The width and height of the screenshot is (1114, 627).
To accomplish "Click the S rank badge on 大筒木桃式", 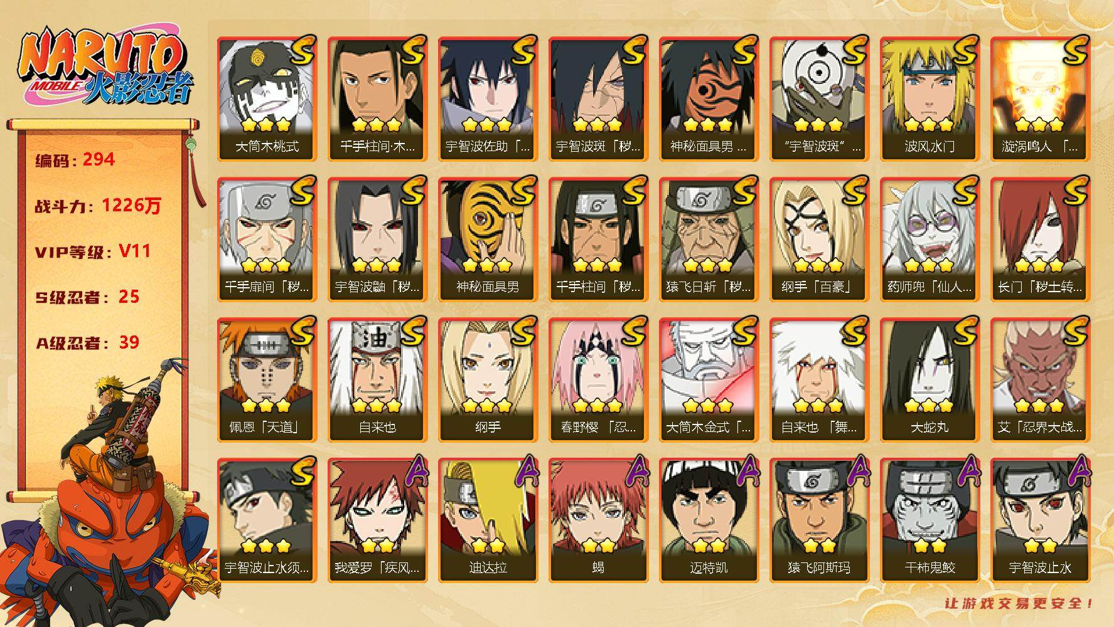I will pos(303,50).
